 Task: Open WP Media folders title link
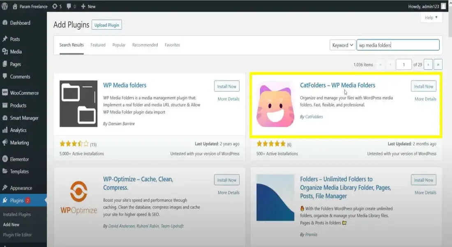click(125, 85)
